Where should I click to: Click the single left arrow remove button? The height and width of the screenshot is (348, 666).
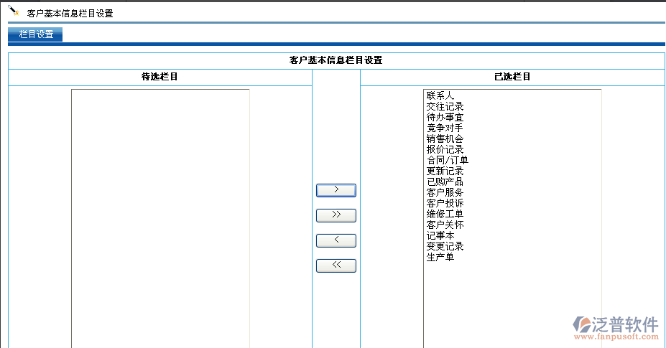click(336, 240)
